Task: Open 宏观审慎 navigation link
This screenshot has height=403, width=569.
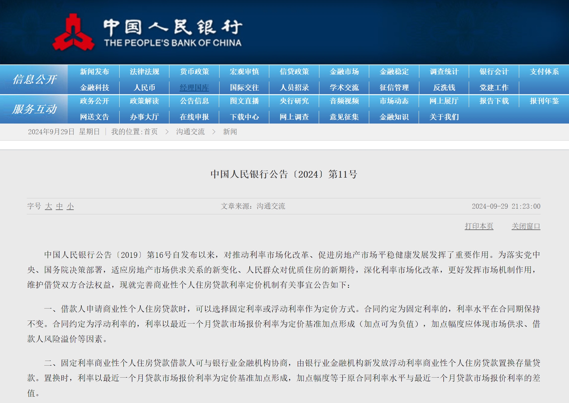Action: pyautogui.click(x=244, y=72)
